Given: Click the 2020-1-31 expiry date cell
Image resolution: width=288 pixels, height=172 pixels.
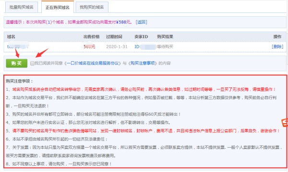Looking at the screenshot, I should (x=117, y=47).
